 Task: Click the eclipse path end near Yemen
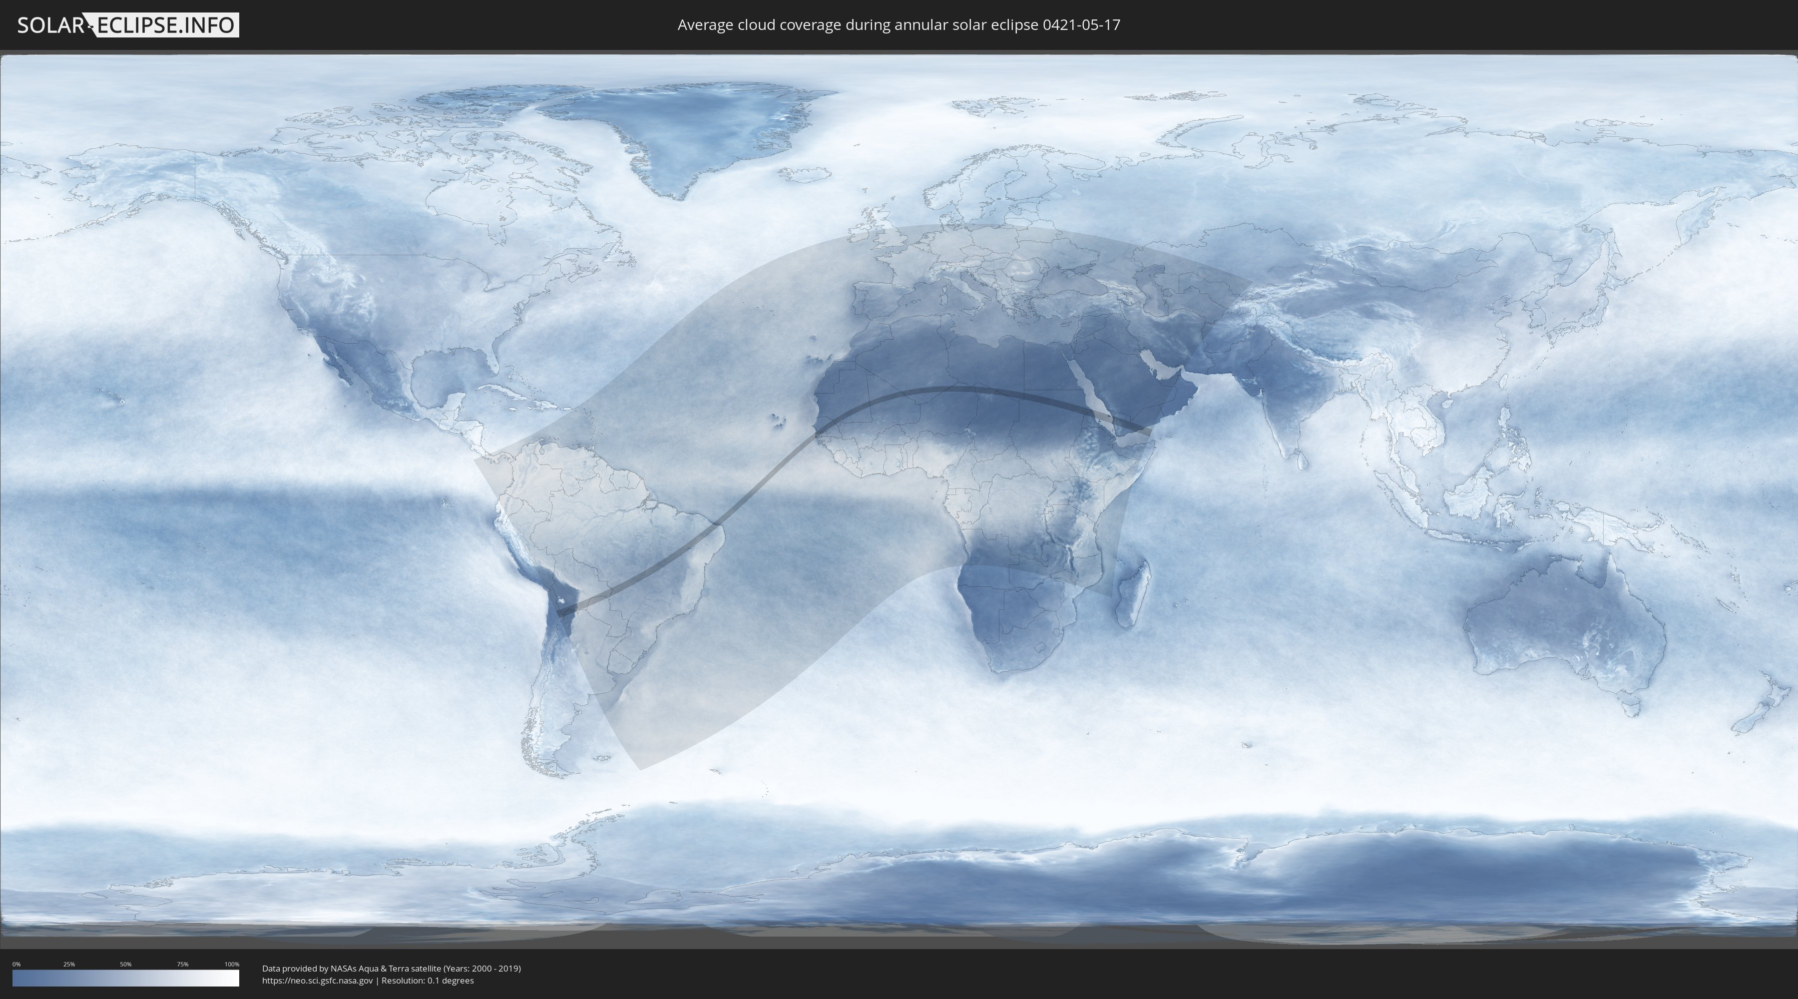point(1145,432)
